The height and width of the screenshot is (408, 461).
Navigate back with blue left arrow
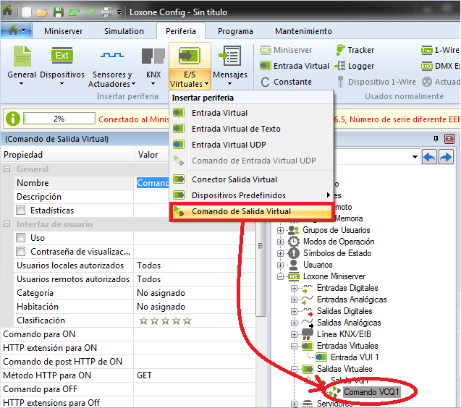tap(430, 157)
